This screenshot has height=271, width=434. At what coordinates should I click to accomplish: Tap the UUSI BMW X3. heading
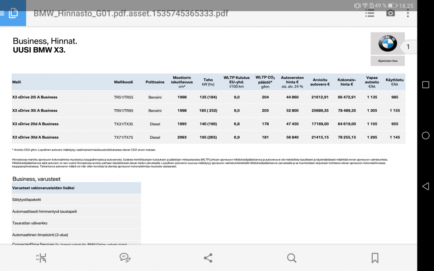(39, 50)
